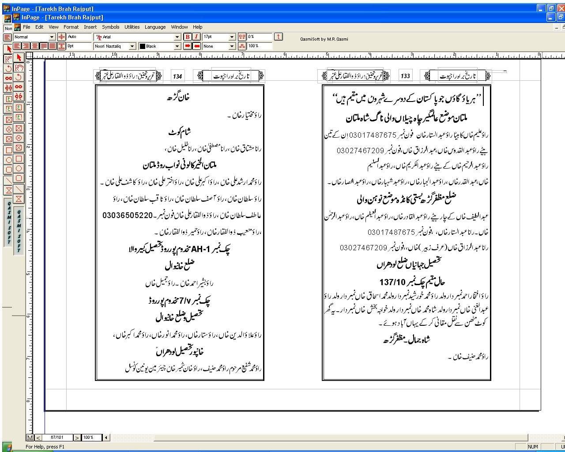Click the line spacing Auto field
This screenshot has width=565, height=452.
point(79,37)
